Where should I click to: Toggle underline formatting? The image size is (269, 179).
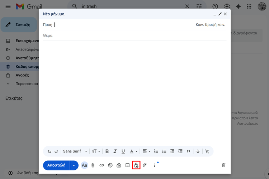123,151
